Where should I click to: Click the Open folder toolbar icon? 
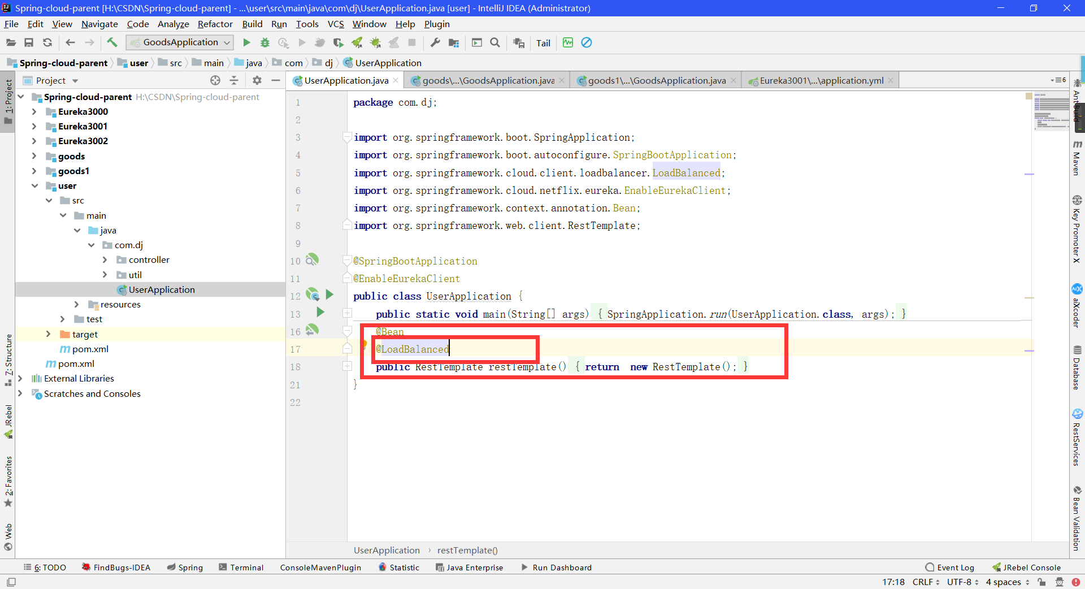(11, 42)
